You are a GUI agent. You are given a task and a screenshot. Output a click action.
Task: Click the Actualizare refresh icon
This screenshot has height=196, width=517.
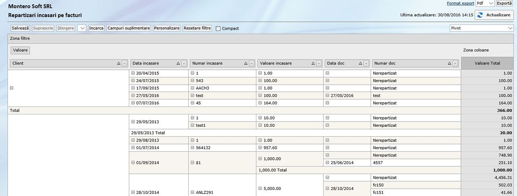click(x=480, y=15)
